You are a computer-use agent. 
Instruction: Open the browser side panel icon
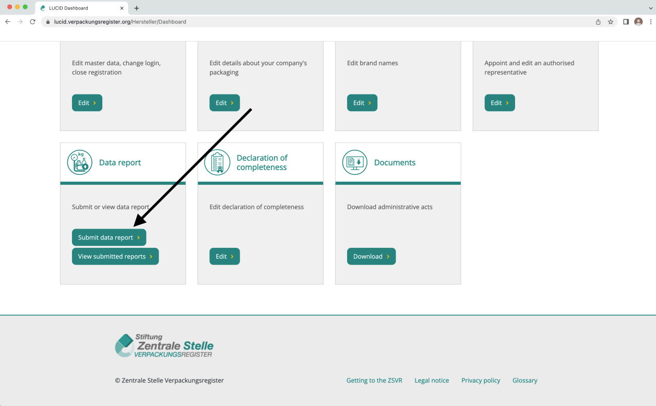pos(626,22)
